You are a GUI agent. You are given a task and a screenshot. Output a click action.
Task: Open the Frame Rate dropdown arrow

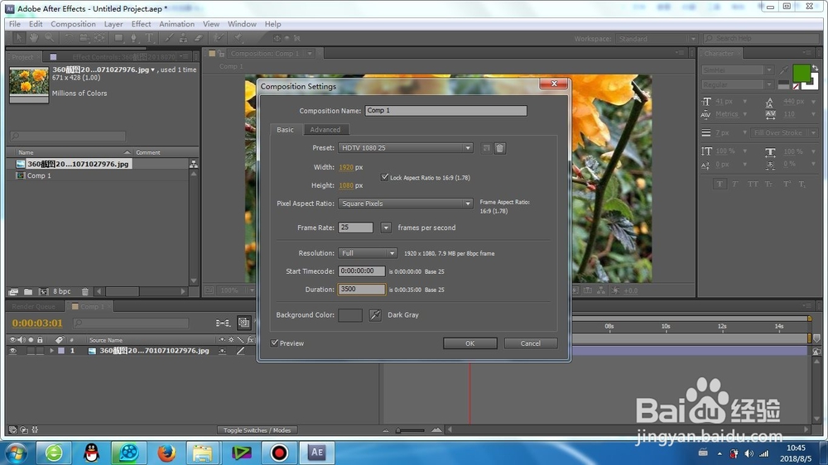386,228
